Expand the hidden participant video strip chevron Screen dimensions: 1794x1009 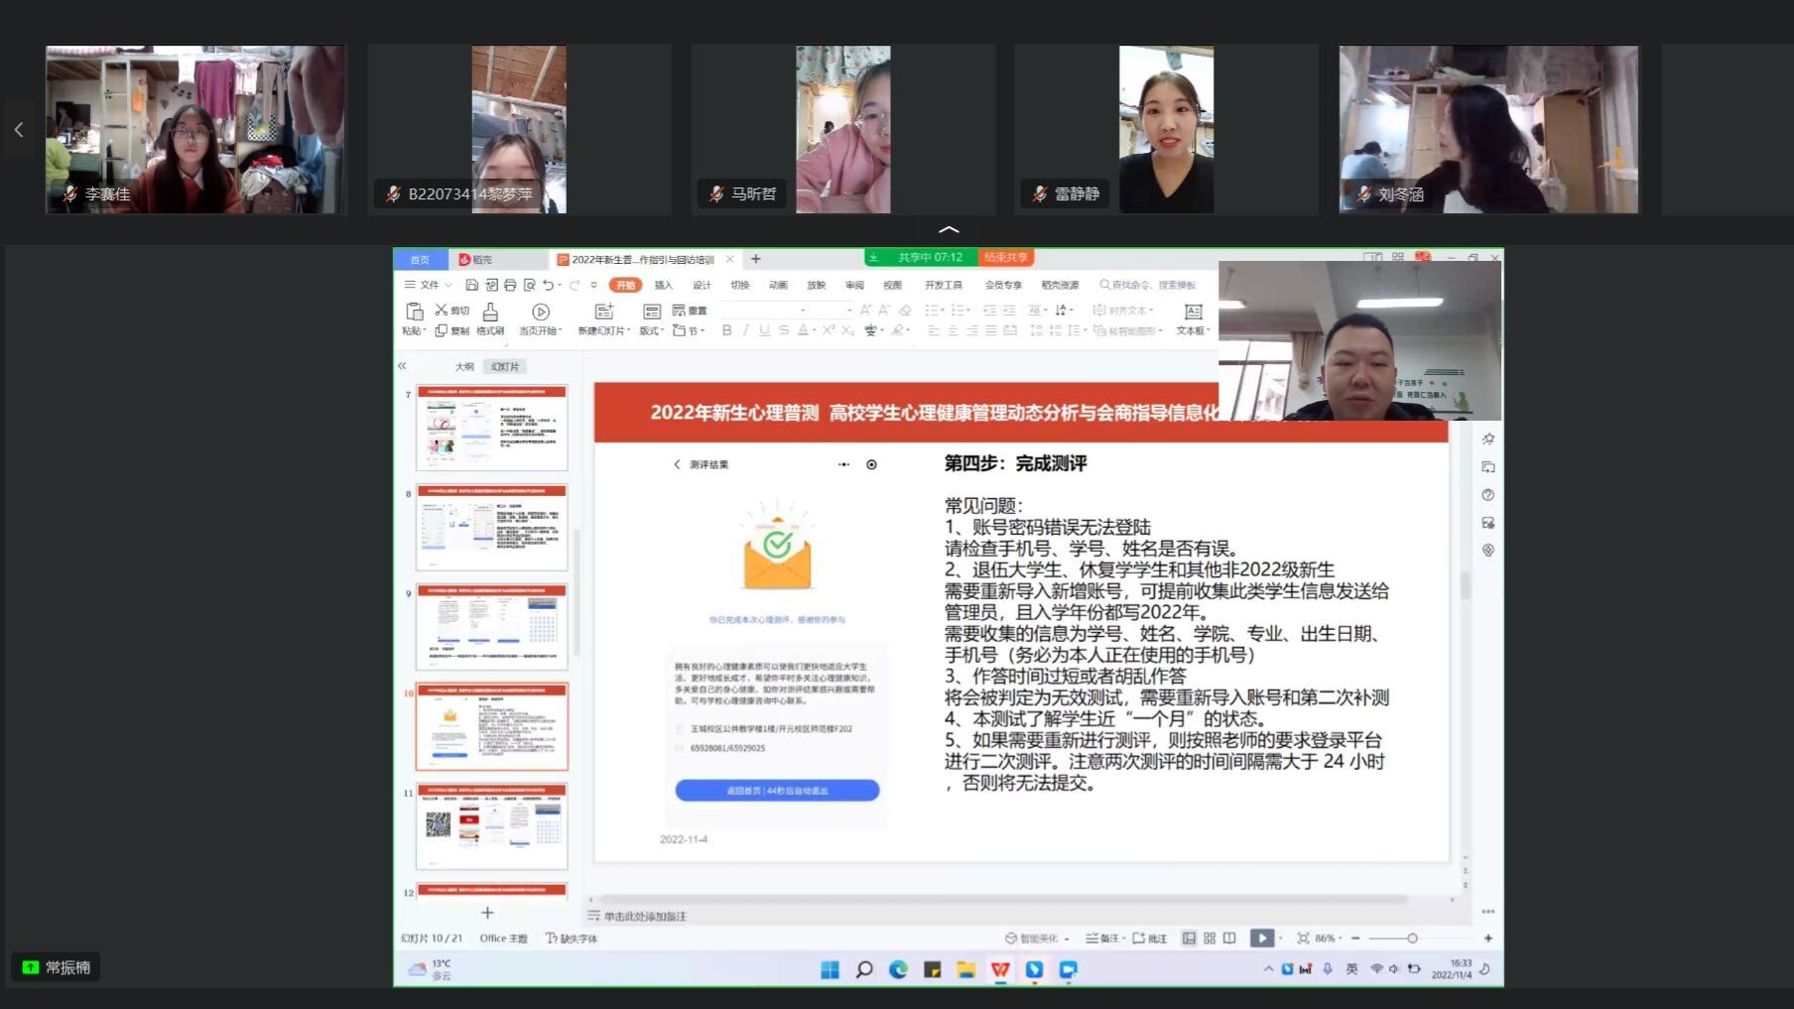click(949, 230)
